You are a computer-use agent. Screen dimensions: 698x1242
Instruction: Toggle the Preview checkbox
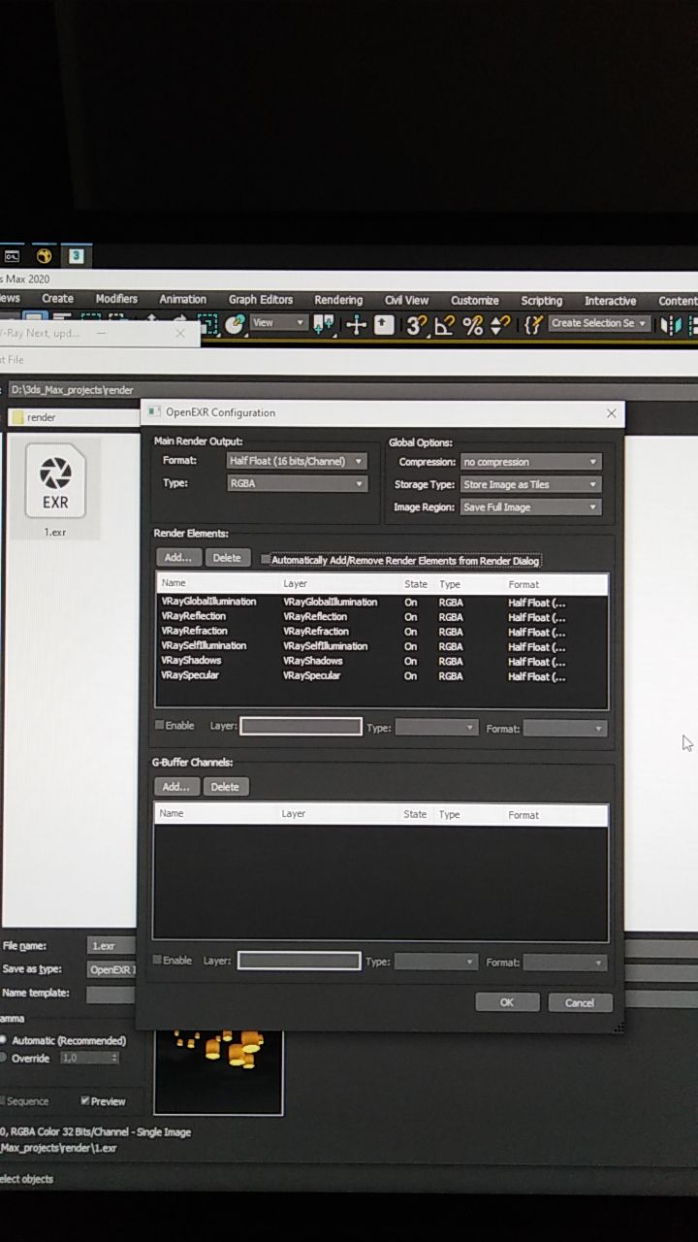(85, 1100)
